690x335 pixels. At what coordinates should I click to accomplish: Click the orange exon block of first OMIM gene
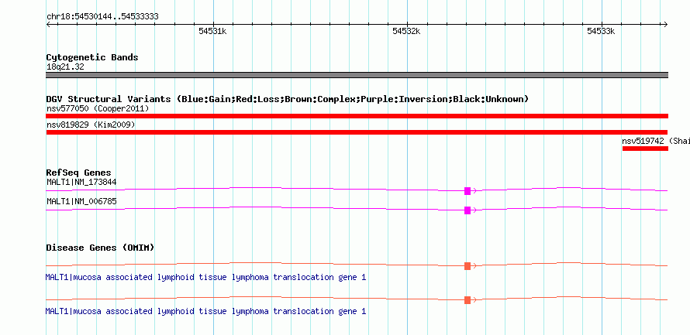point(467,265)
